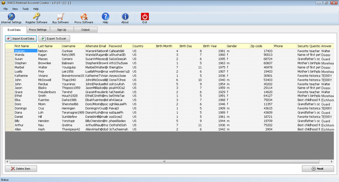Launch the Proxy Software toolbar icon
Viewport: 339px width, 182px height.
coord(84,18)
